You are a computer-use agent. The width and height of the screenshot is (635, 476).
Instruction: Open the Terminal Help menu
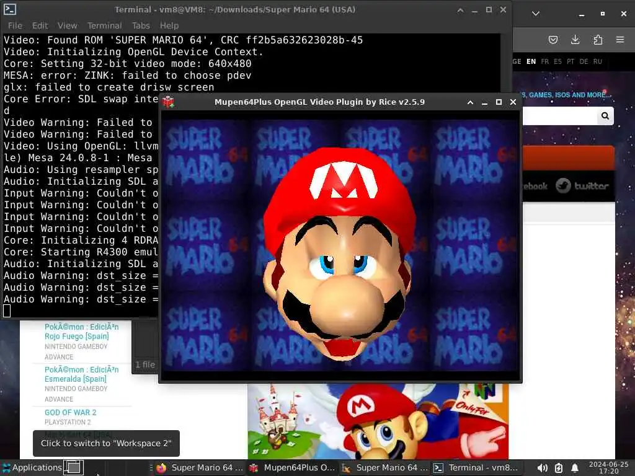coord(169,25)
